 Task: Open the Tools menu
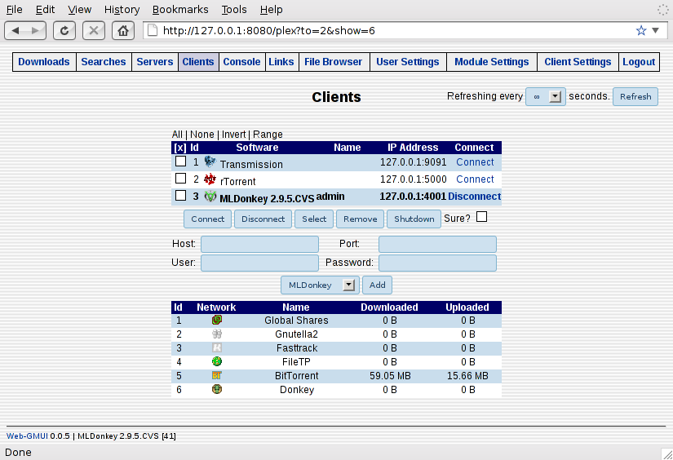click(234, 10)
